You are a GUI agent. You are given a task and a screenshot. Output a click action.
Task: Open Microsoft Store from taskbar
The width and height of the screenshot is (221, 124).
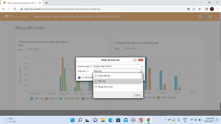point(118,120)
